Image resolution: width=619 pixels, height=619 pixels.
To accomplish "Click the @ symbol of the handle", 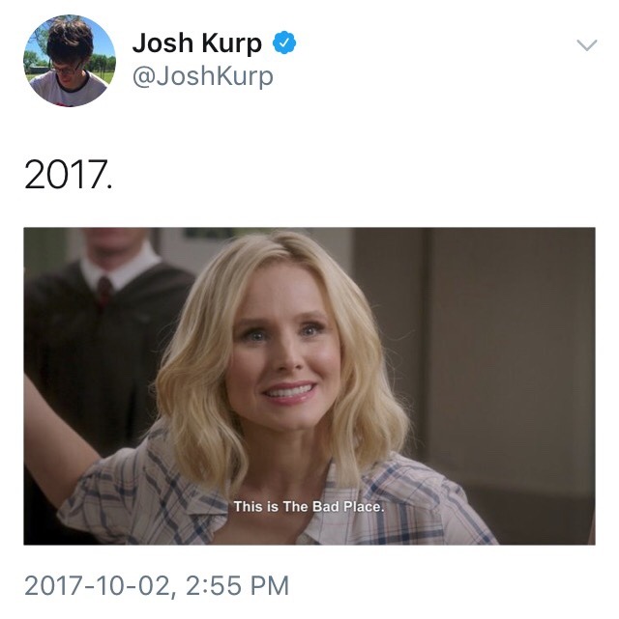I will point(144,76).
